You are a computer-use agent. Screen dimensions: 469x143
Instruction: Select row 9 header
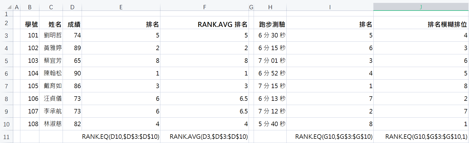click(x=6, y=112)
